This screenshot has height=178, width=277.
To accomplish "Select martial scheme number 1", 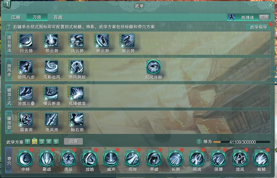I will (x=27, y=142).
